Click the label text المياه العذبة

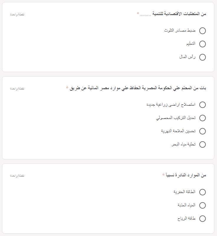click(186, 205)
